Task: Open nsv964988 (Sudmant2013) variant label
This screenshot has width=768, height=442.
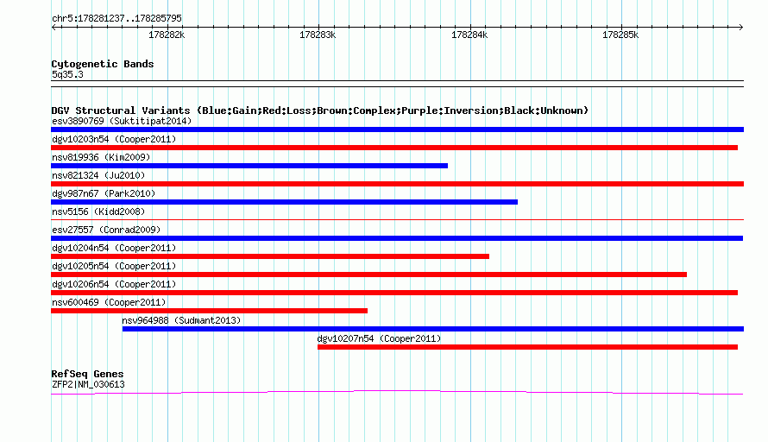Action: click(x=181, y=320)
